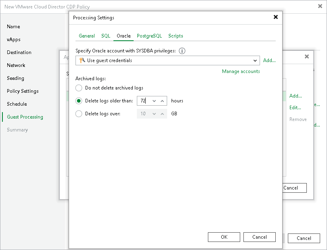Click Add... next to the credentials dropdown
Image resolution: width=327 pixels, height=250 pixels.
[269, 60]
